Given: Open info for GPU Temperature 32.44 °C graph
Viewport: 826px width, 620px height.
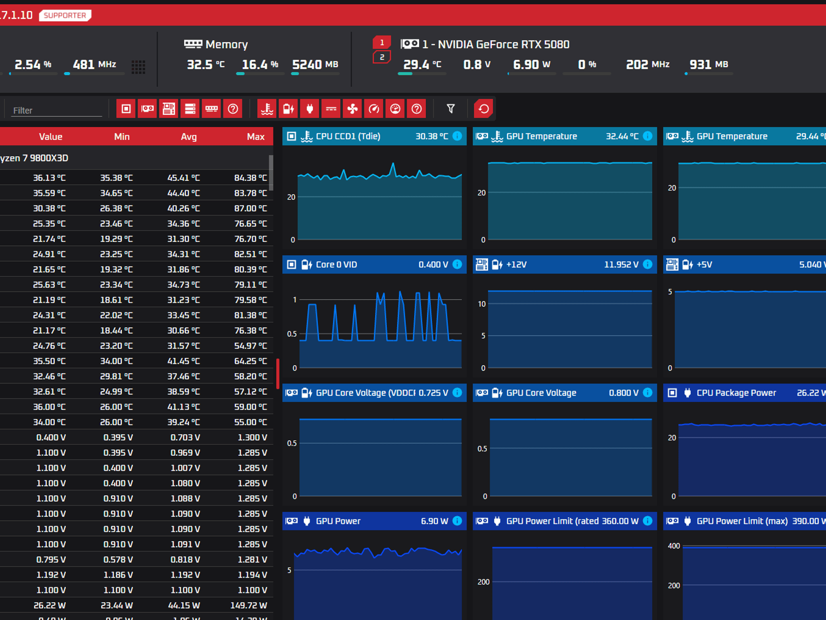Looking at the screenshot, I should 647,136.
